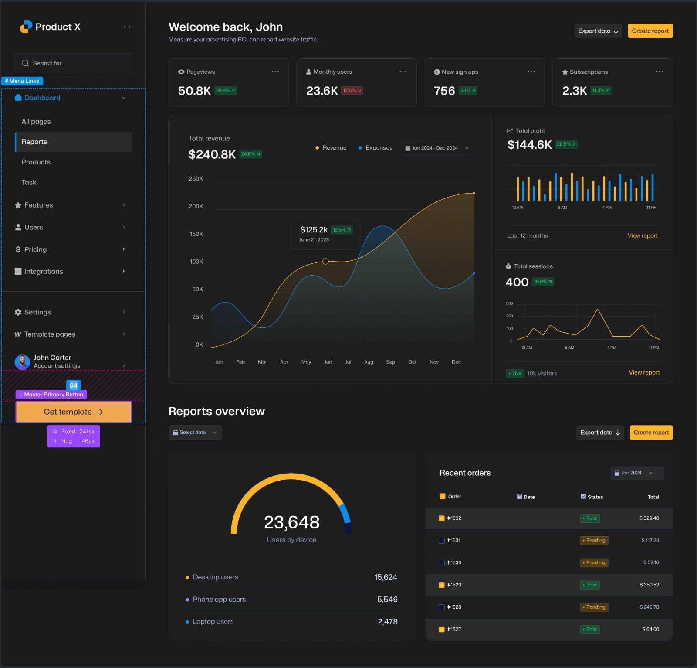Expand the Settings submenu arrow

click(124, 312)
